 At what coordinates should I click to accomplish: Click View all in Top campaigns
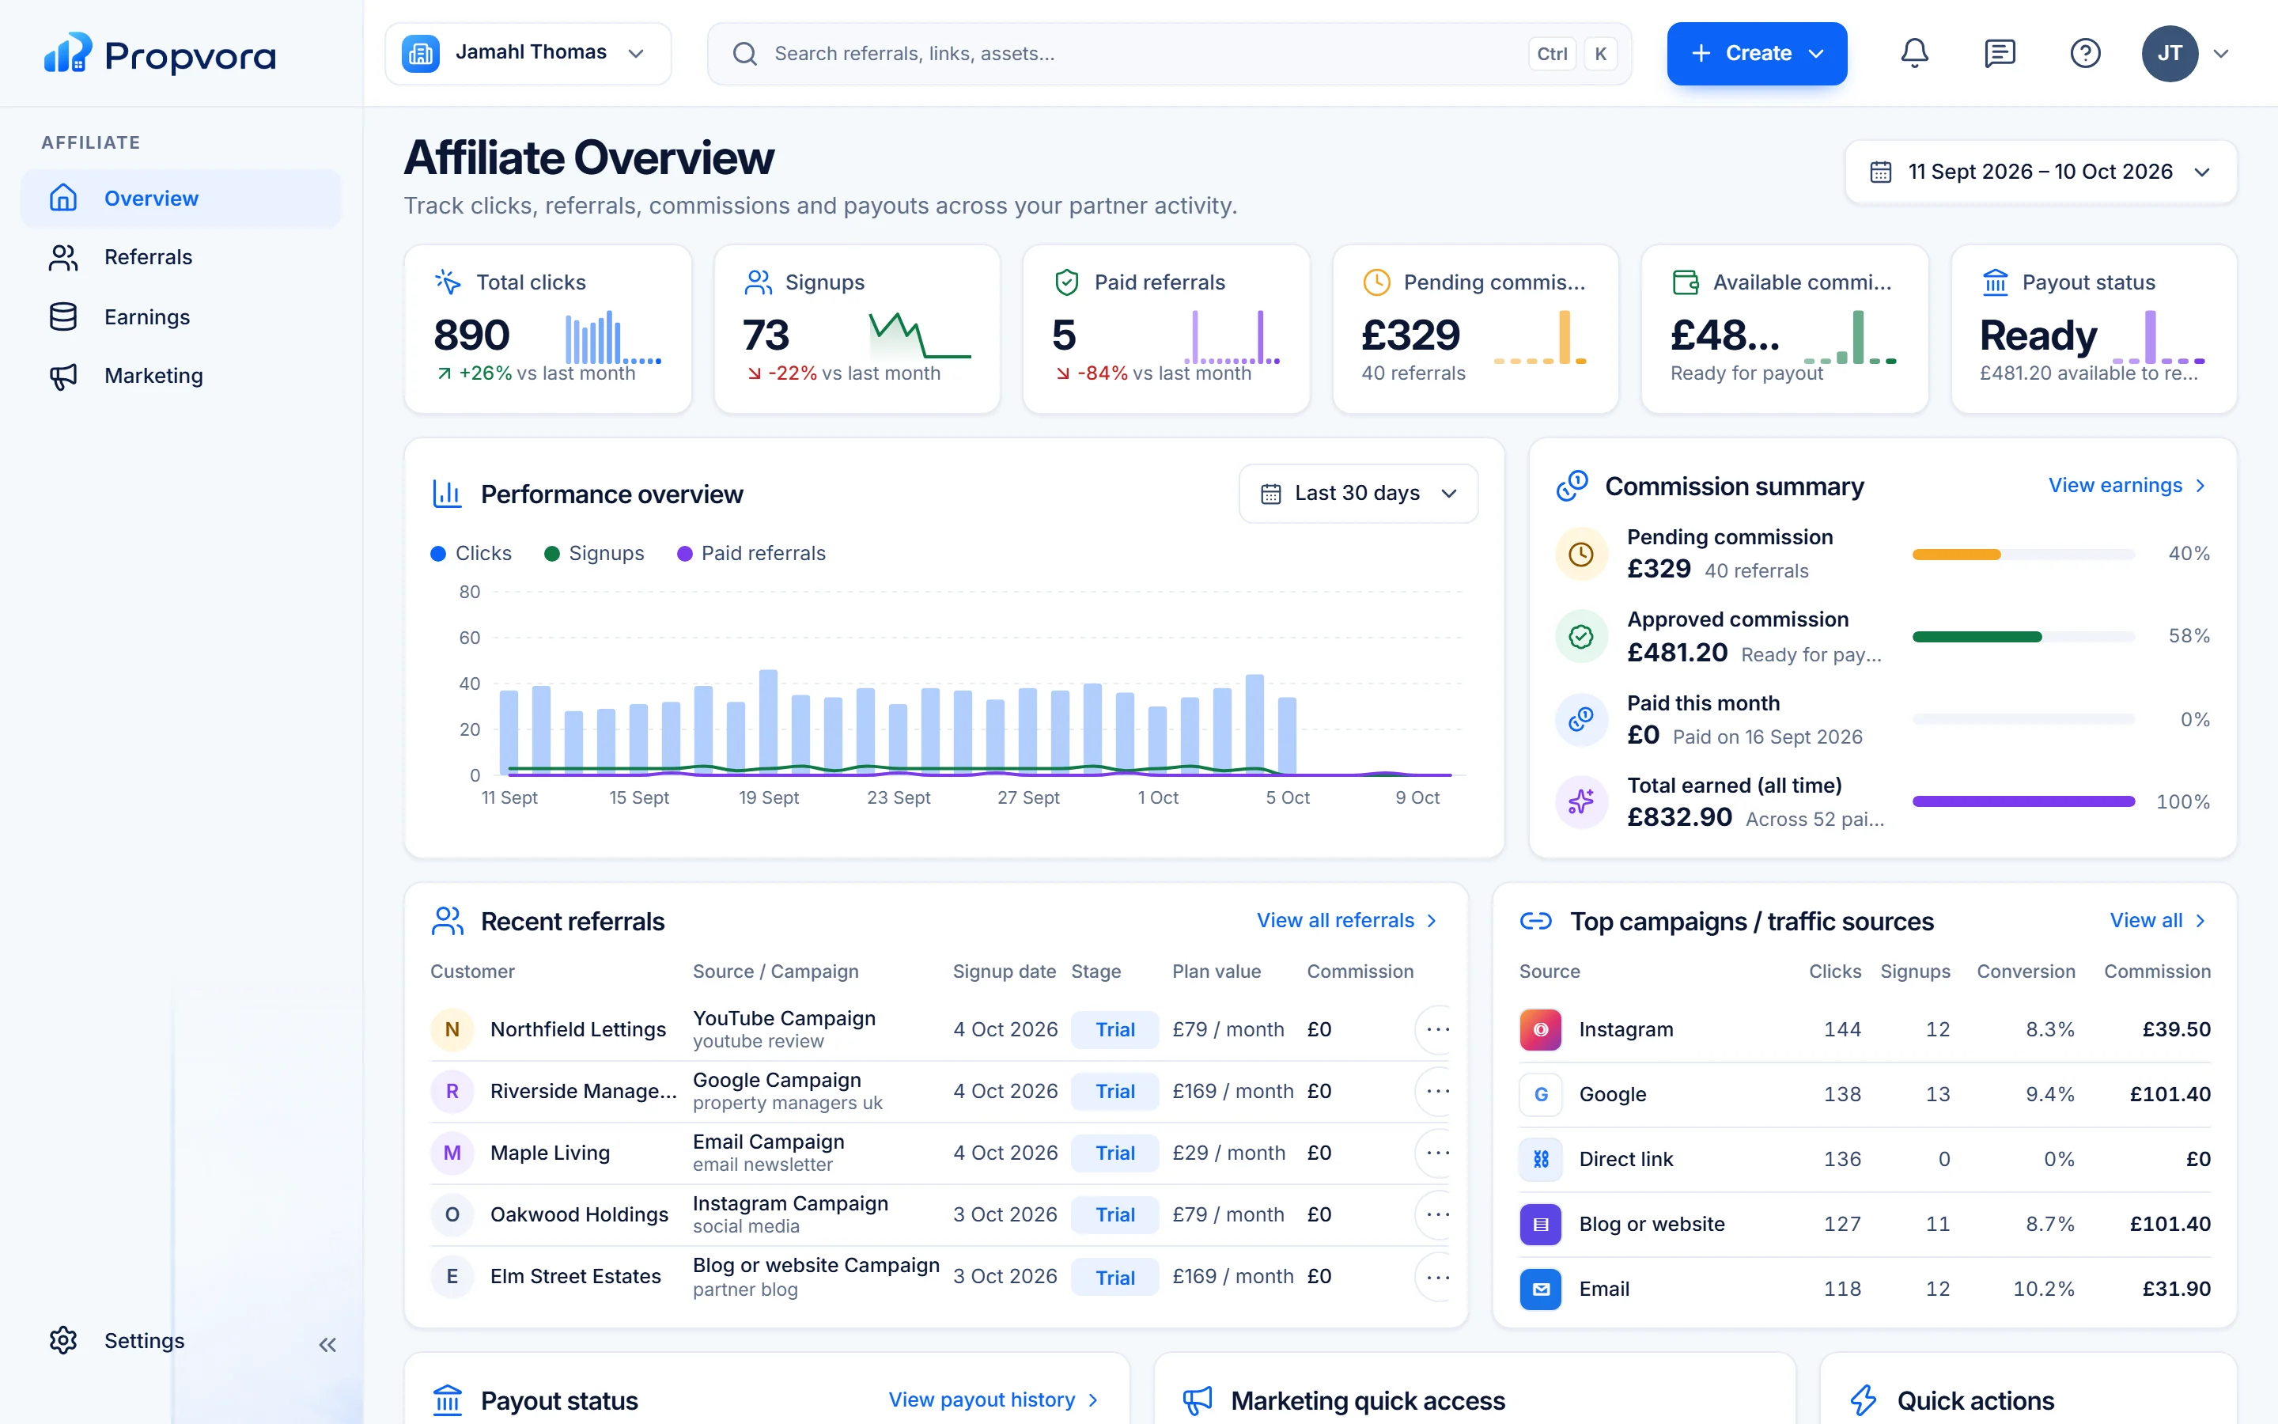click(x=2158, y=921)
